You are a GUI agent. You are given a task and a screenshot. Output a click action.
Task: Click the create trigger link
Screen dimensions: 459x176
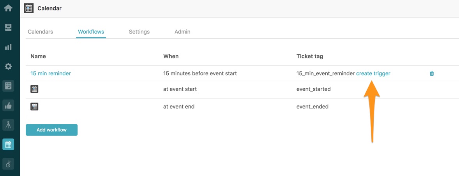[x=373, y=74]
